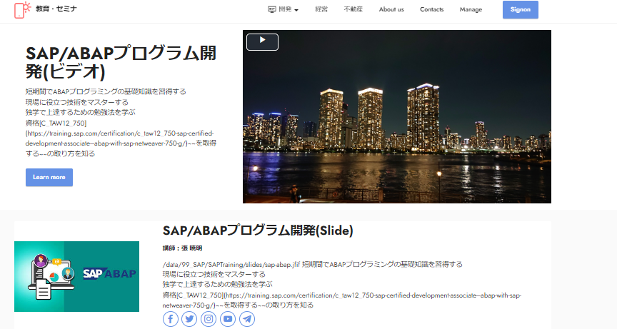This screenshot has width=617, height=329.
Task: Expand the 開発 dropdown menu
Action: pyautogui.click(x=288, y=10)
